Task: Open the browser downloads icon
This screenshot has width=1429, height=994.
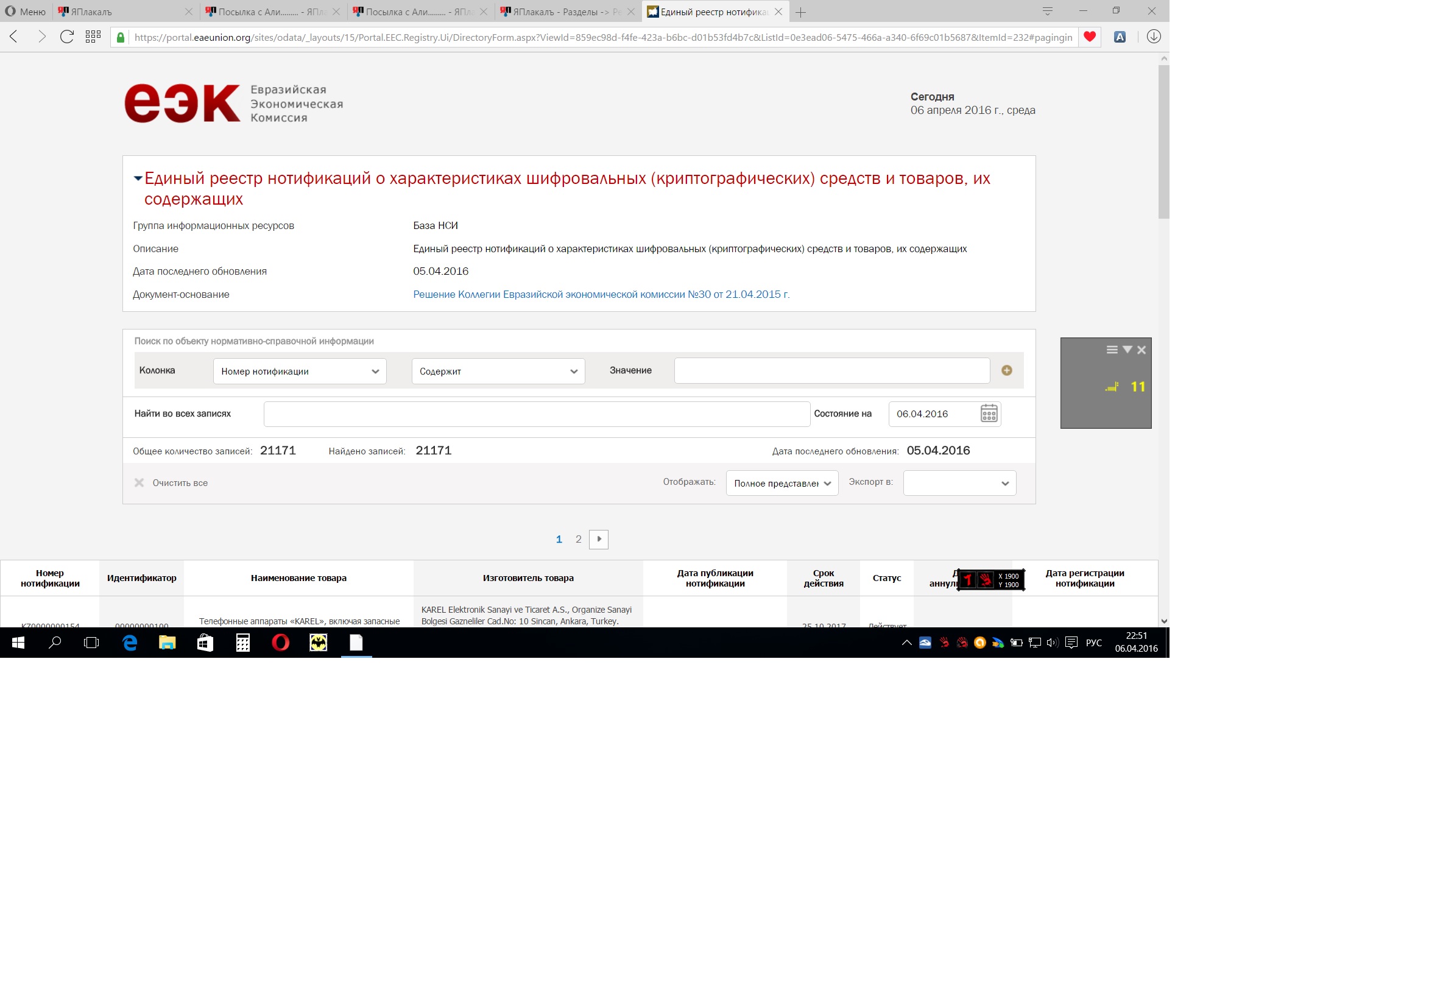Action: click(x=1153, y=37)
